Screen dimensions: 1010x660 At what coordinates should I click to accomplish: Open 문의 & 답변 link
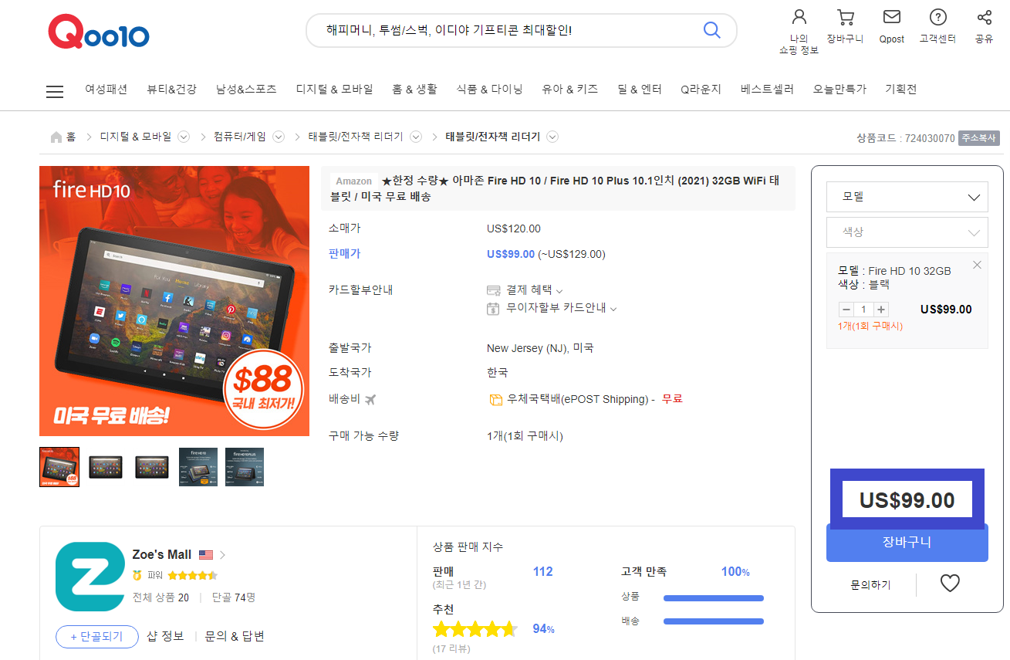(x=235, y=636)
